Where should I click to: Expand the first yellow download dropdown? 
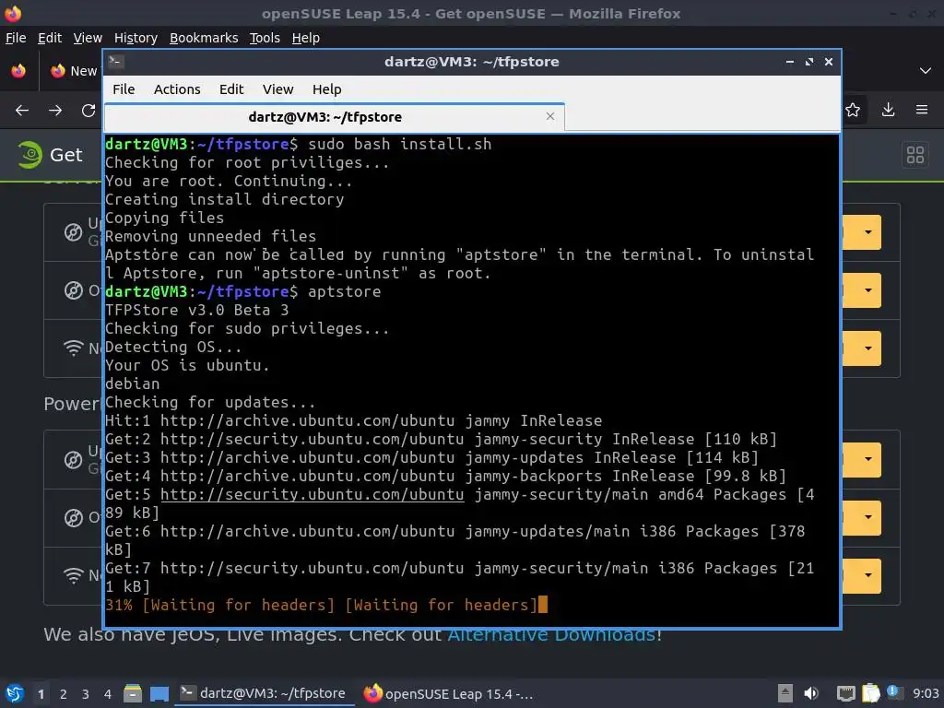point(868,232)
